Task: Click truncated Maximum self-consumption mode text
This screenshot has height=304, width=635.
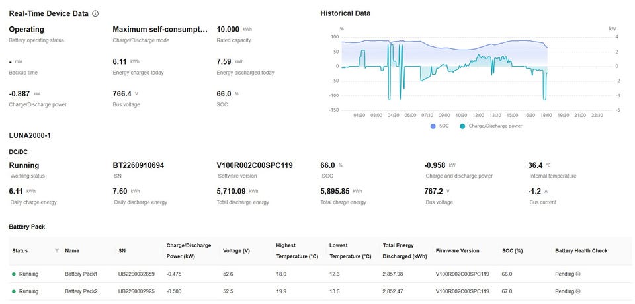Action: [160, 30]
